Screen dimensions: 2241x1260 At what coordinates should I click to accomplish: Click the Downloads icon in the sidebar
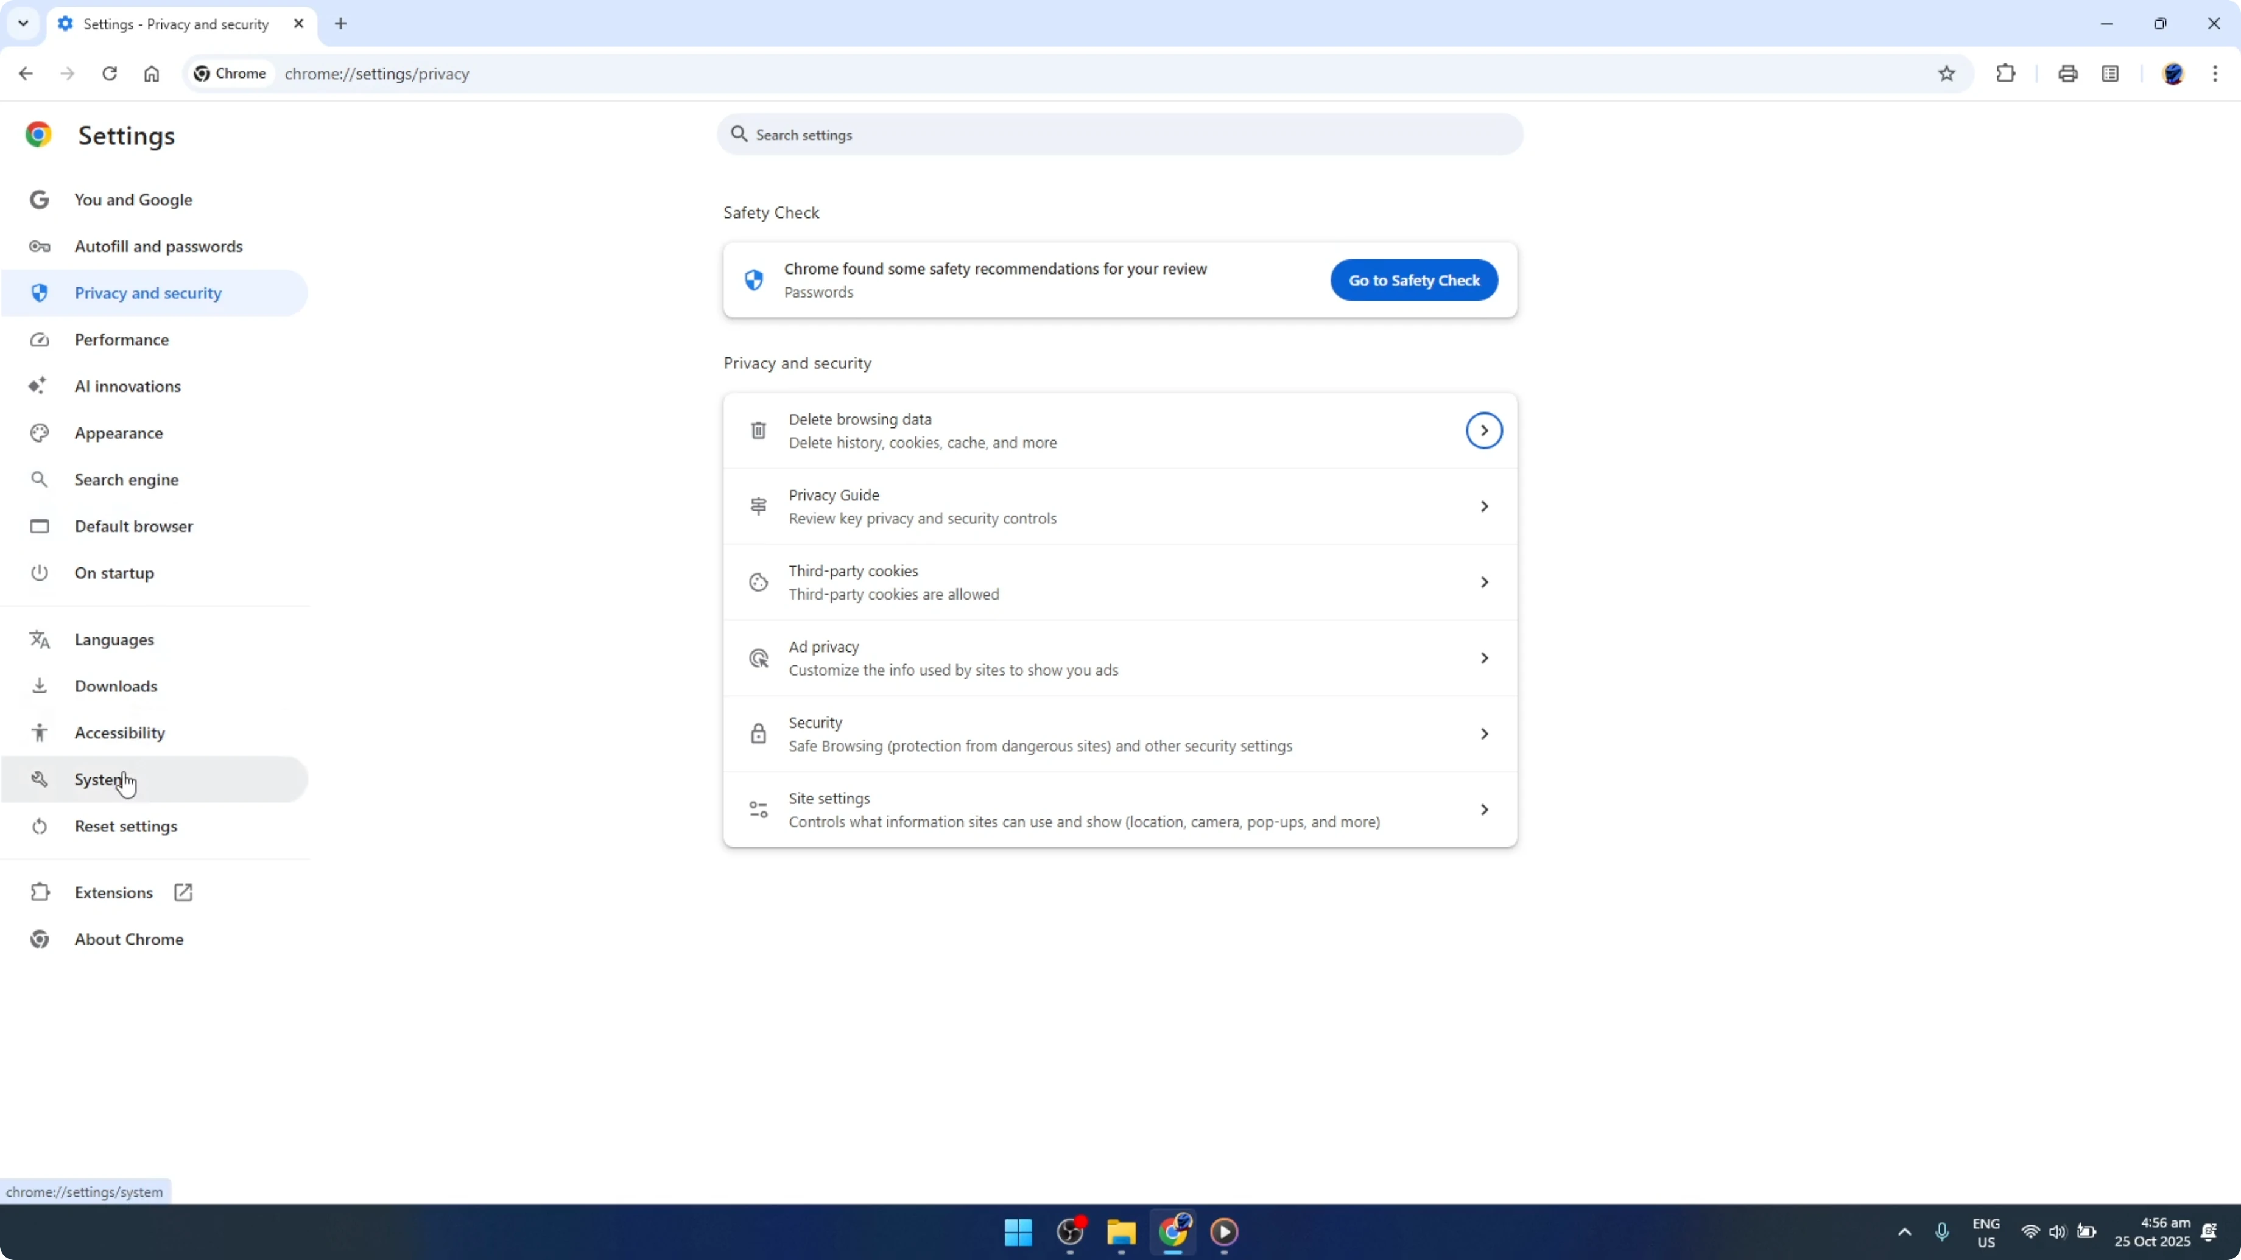[x=39, y=685]
